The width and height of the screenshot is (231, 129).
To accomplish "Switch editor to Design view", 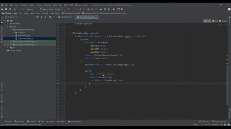I will 223,21.
